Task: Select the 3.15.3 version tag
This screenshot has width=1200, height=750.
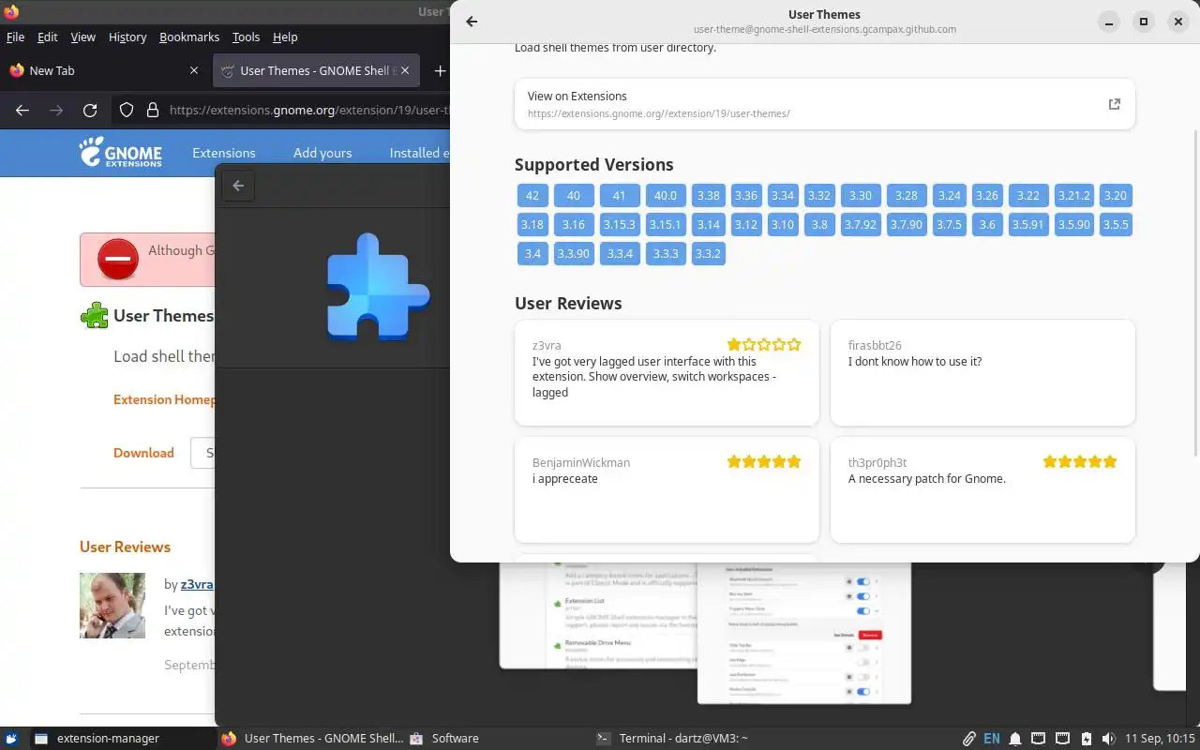Action: pyautogui.click(x=620, y=225)
